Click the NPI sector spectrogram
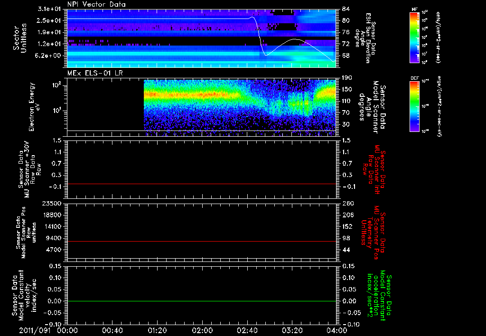The height and width of the screenshot is (336, 486). [x=202, y=38]
